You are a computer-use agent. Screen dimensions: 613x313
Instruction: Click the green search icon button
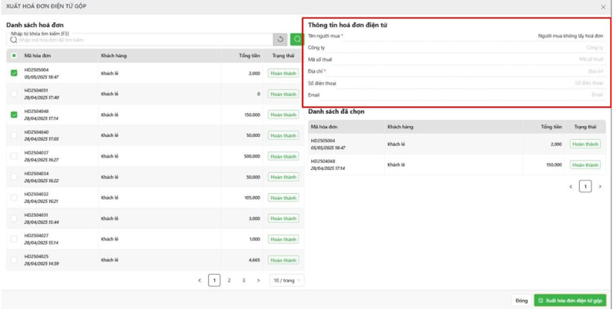296,39
